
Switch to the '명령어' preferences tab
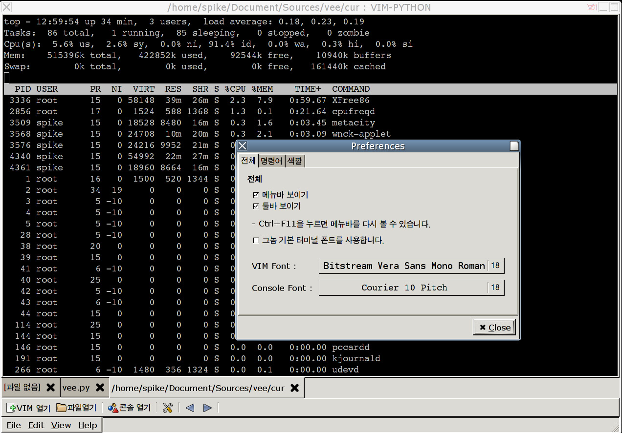271,161
